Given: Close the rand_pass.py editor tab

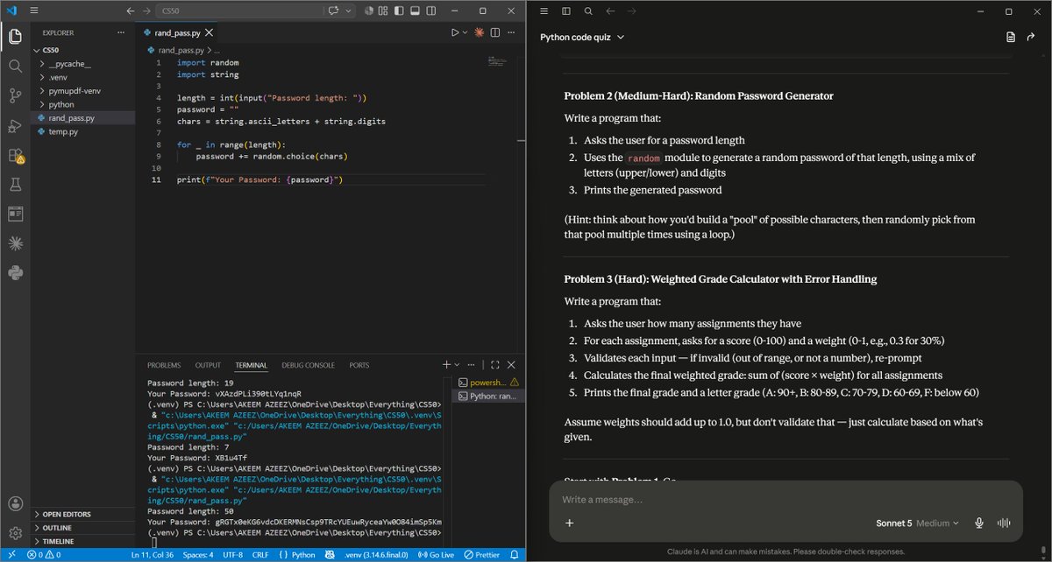Looking at the screenshot, I should point(209,32).
